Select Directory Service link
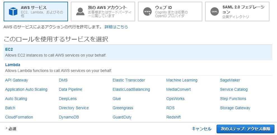277x135 pixels. coord(74,108)
